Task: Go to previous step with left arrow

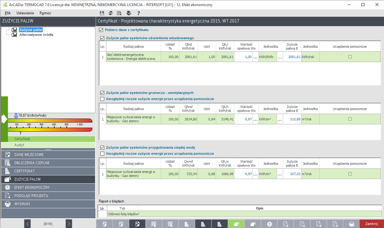Action: (x=27, y=224)
